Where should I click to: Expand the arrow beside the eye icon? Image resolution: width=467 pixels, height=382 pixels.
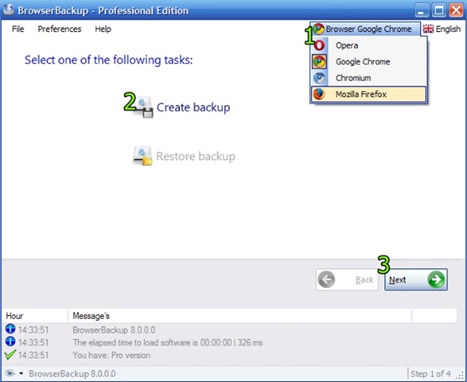click(21, 373)
